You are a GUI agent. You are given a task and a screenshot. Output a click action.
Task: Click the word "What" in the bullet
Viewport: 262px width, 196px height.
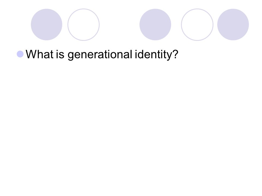(40, 54)
